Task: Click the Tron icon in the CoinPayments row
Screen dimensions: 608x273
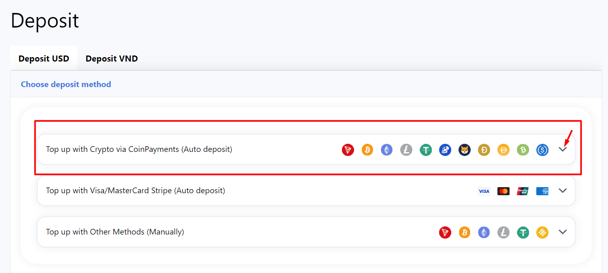Action: click(348, 150)
